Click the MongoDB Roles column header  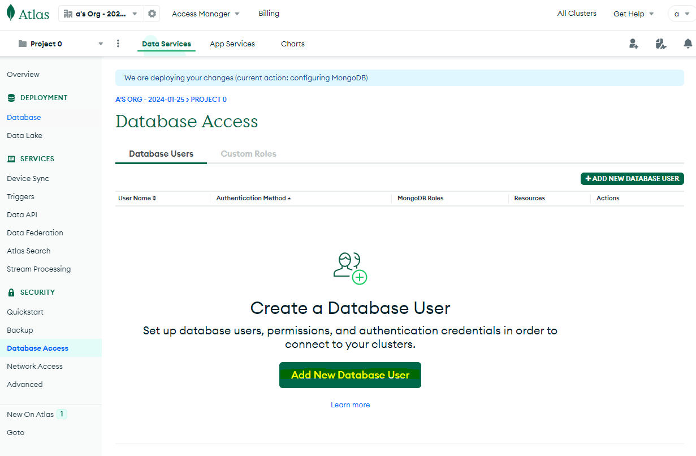tap(420, 198)
